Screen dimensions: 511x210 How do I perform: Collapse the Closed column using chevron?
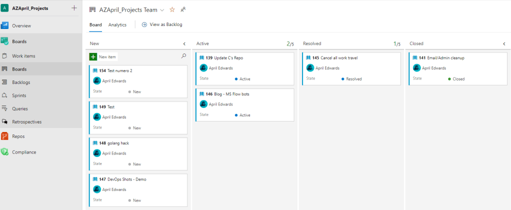[504, 44]
